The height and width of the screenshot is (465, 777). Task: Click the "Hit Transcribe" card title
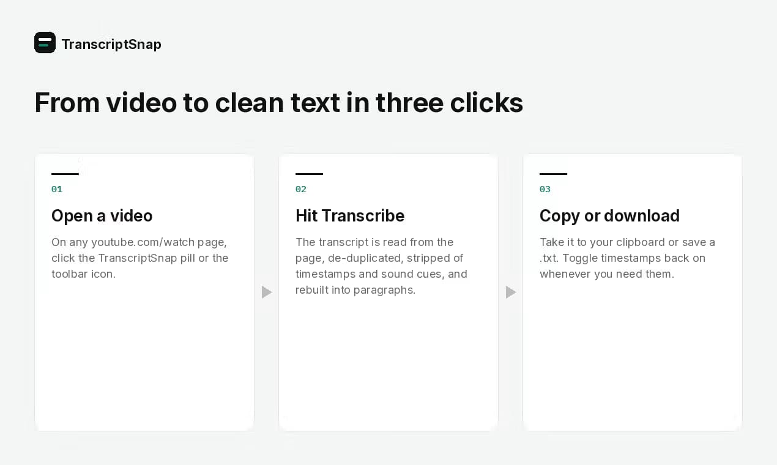tap(350, 215)
